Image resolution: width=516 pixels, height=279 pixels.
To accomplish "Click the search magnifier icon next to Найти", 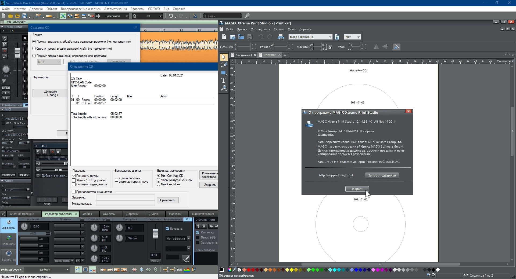I will point(247,16).
